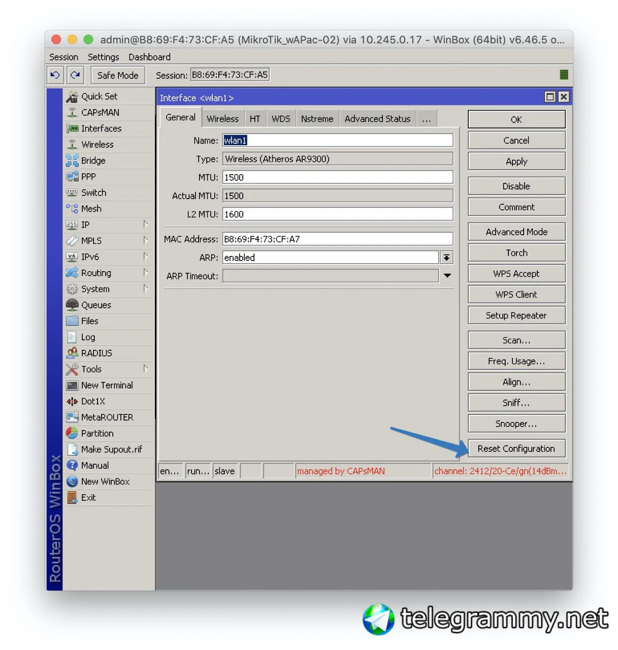
Task: Switch to the Nstreme tab
Action: 317,119
